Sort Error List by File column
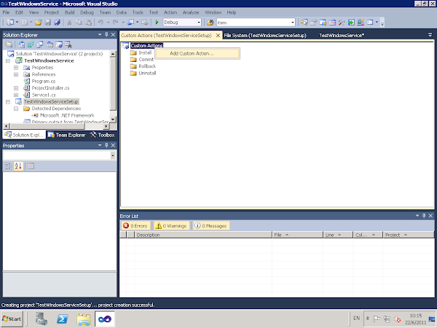 point(297,235)
